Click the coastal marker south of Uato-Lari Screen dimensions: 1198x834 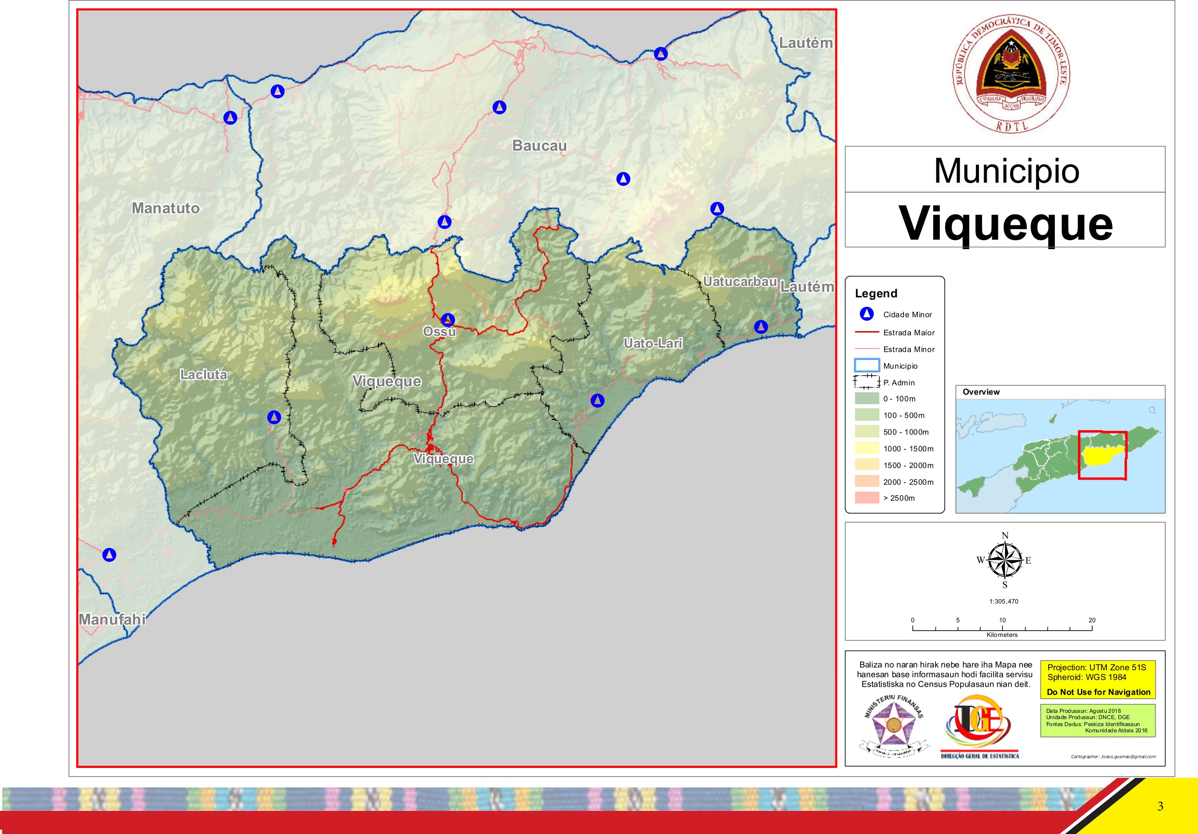point(597,400)
